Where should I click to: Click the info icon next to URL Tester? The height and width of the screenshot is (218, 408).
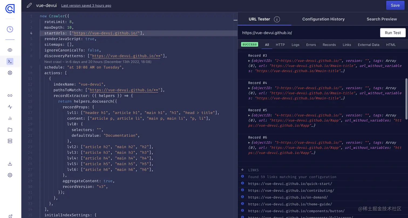(277, 19)
